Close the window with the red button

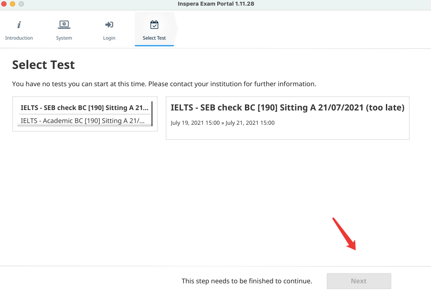(x=4, y=4)
